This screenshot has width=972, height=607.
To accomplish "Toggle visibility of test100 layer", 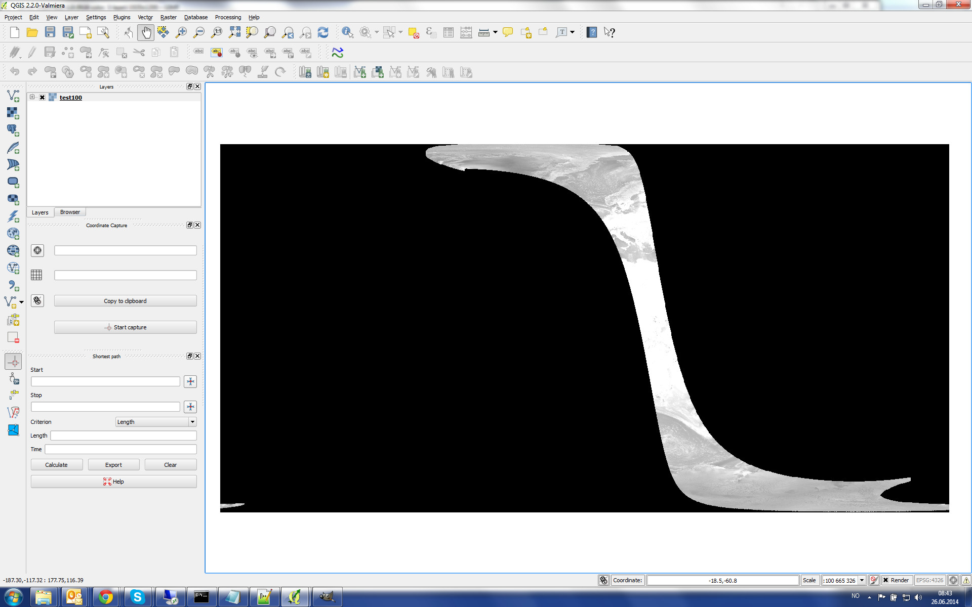I will point(43,98).
